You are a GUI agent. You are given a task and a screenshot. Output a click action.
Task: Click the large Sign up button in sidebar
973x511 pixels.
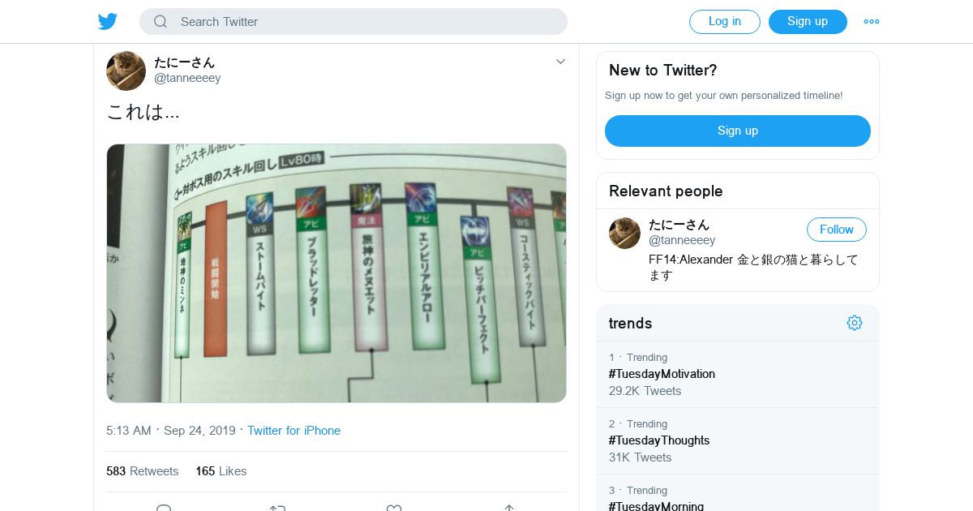737,131
